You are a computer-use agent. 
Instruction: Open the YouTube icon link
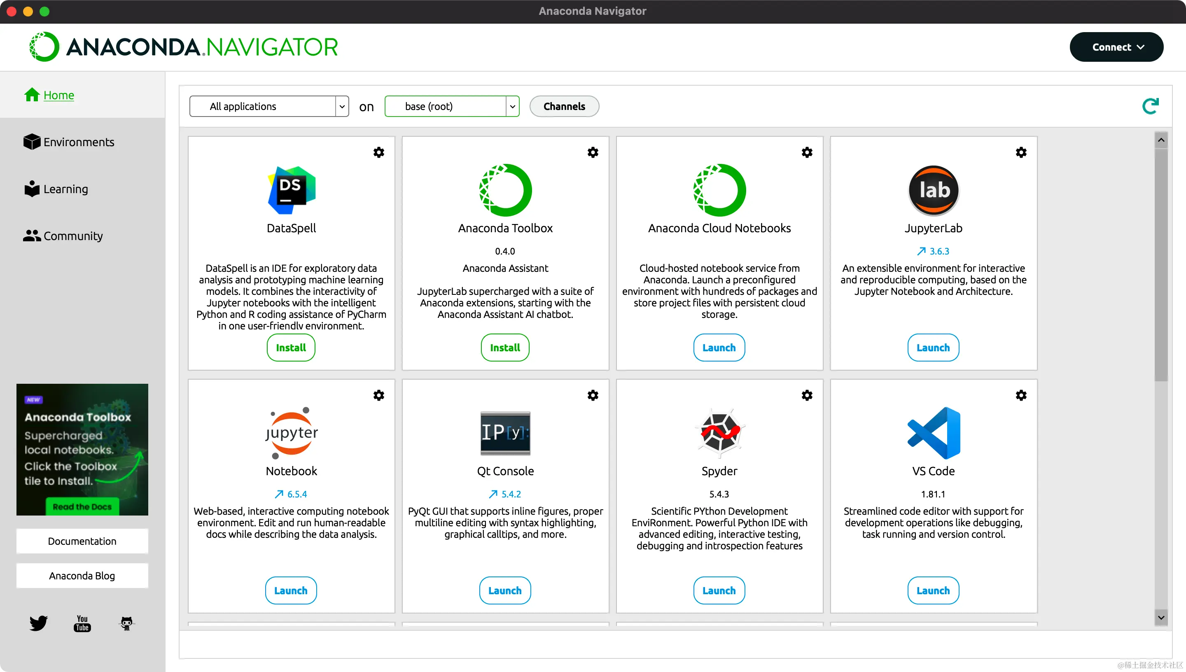(82, 623)
